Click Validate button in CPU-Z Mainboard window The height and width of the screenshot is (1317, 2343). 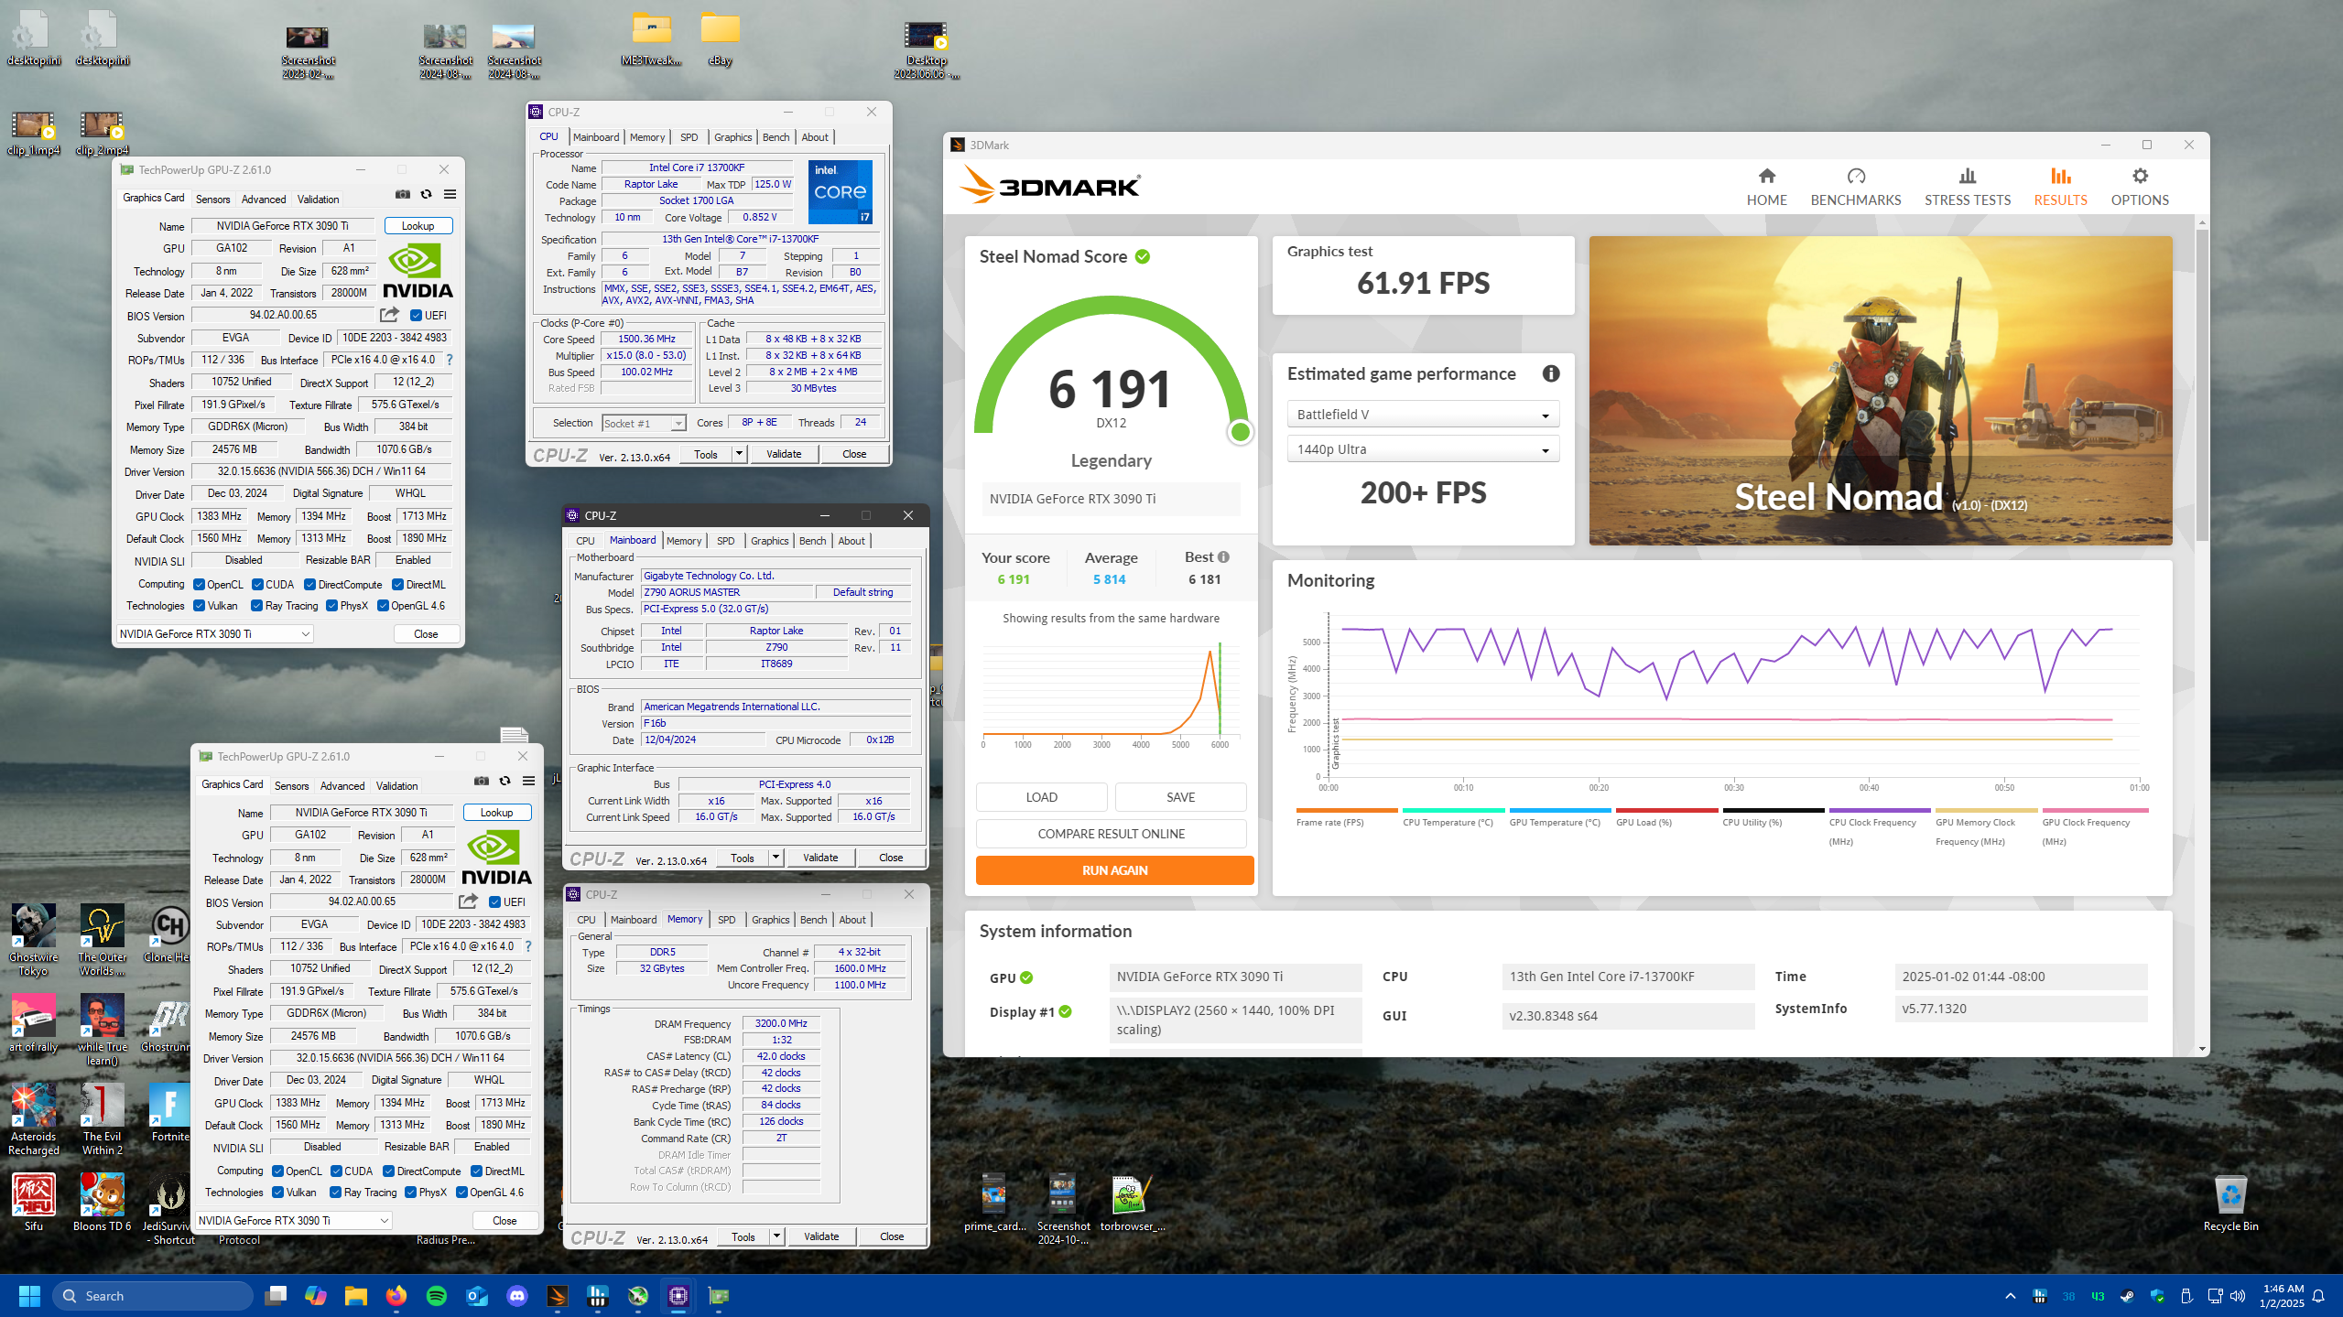pyautogui.click(x=820, y=858)
